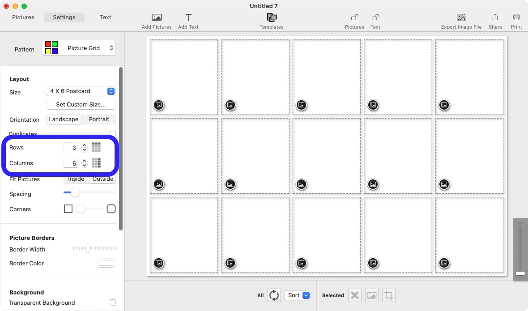Click the shuffle all pictures icon
The width and height of the screenshot is (528, 311).
point(274,295)
